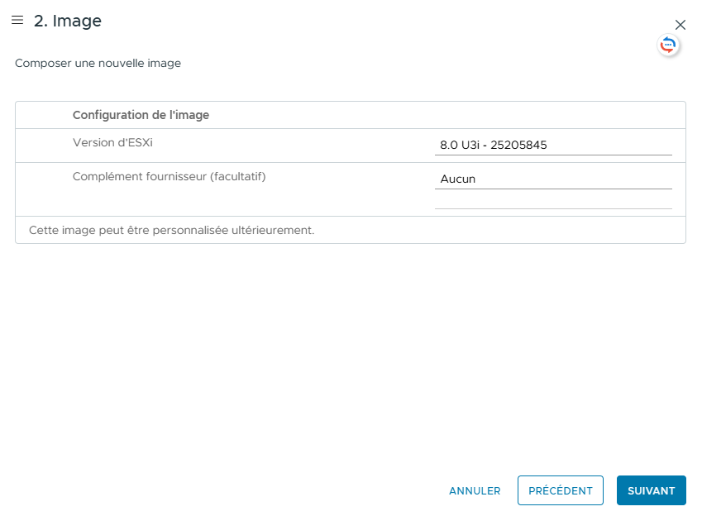Screen dimensions: 702x516
Task: Open the ESXi version dropdown
Action: [553, 146]
